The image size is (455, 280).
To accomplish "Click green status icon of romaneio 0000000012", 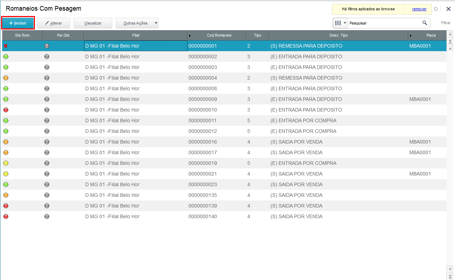I will click(x=6, y=131).
